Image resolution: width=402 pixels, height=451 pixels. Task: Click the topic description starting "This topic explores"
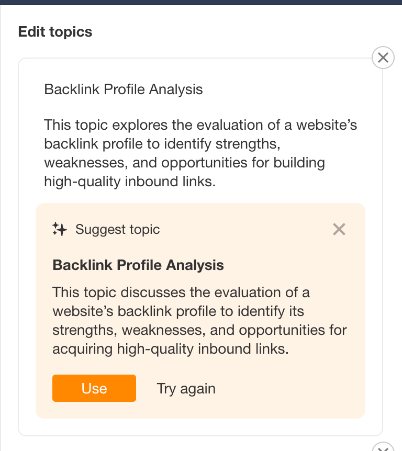[x=200, y=126]
